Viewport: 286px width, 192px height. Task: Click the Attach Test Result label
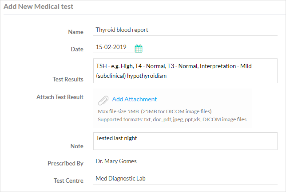pyautogui.click(x=60, y=97)
